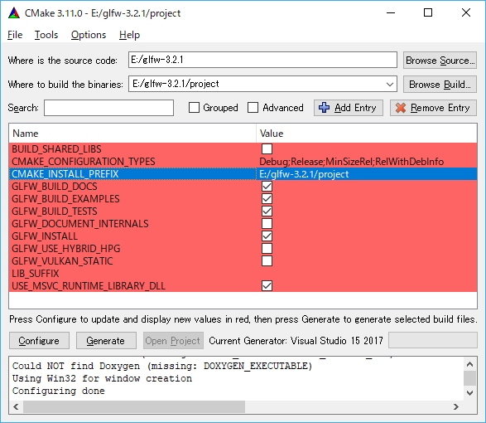Click the empty LIB_SUFFIX value cell
The width and height of the screenshot is (486, 423).
[x=367, y=274]
